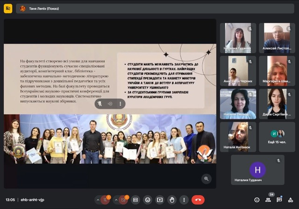Select the Алексей Листоп... video tile
Image resolution: width=299 pixels, height=209 pixels.
pyautogui.click(x=277, y=38)
